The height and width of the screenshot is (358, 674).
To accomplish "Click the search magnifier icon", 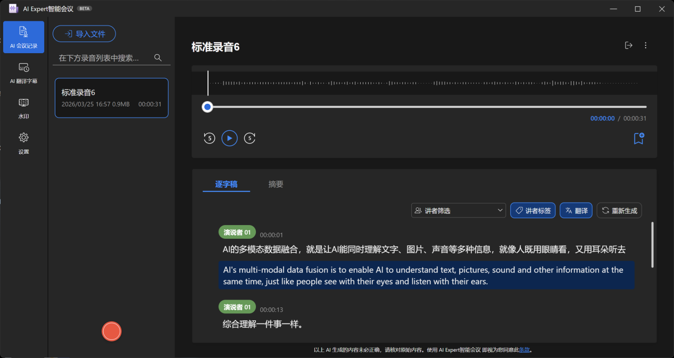I will click(x=157, y=57).
